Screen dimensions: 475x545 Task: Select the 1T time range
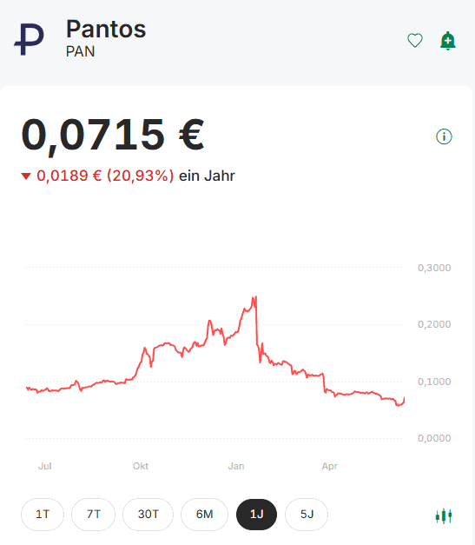pos(43,514)
